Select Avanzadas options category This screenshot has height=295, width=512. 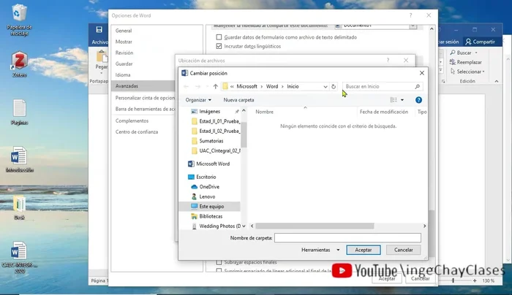pos(143,86)
